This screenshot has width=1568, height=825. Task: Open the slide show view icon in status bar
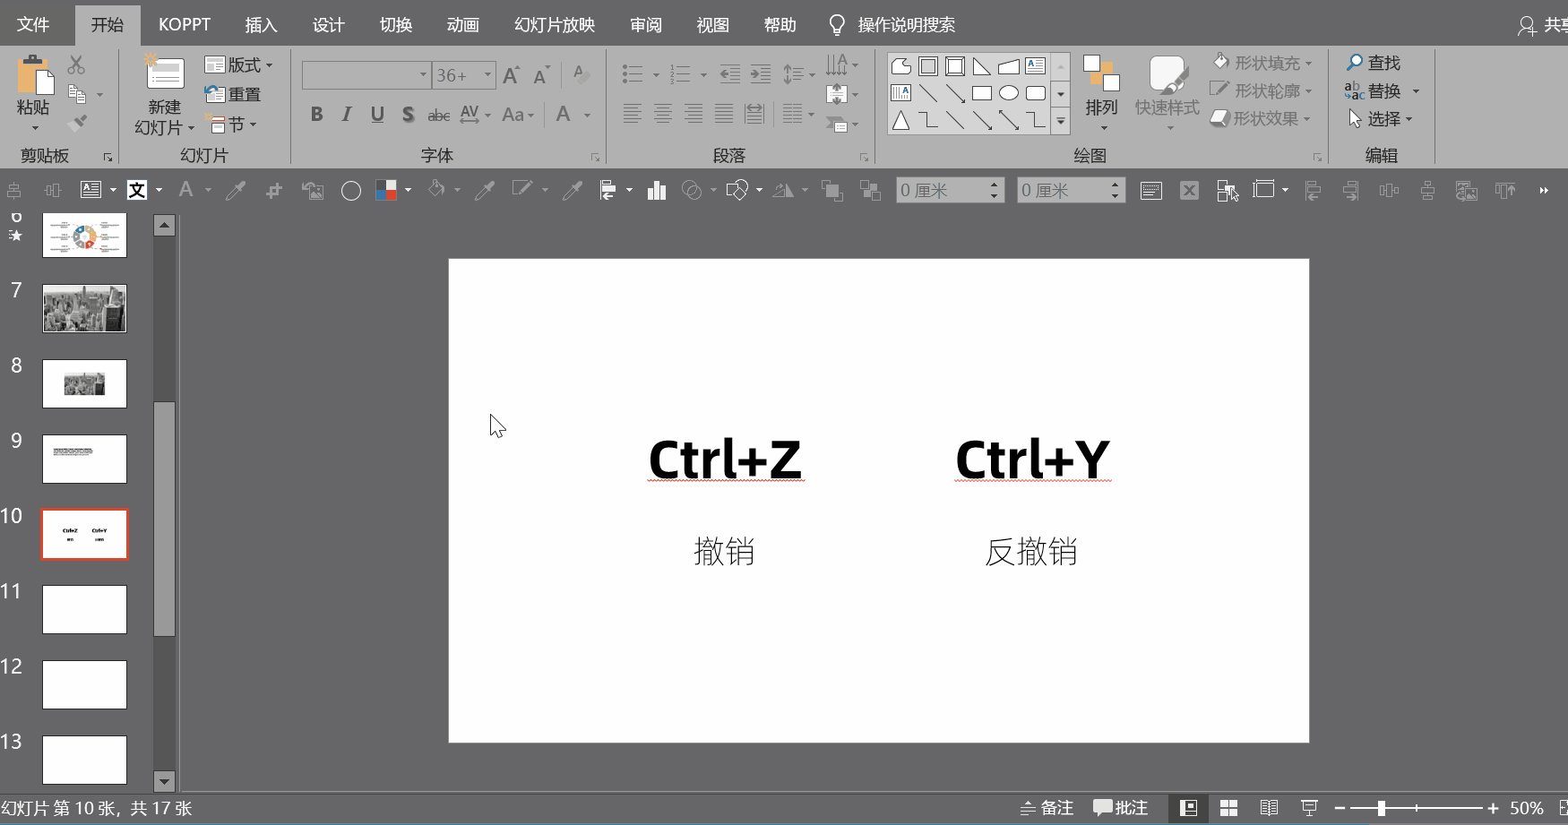coord(1309,808)
